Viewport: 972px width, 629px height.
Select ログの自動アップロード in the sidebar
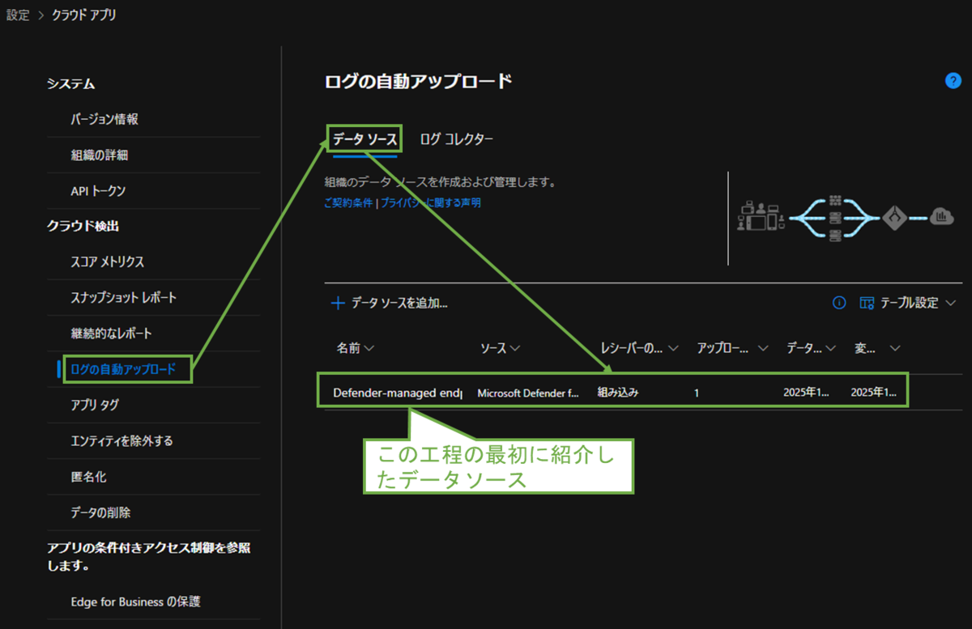click(x=123, y=369)
